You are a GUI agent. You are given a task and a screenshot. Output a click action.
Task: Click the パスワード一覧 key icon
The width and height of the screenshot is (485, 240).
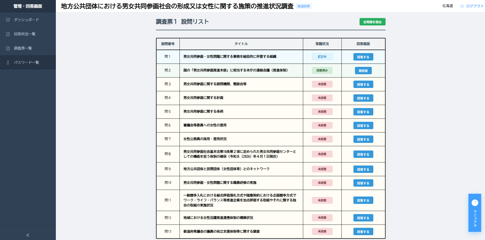(x=8, y=63)
